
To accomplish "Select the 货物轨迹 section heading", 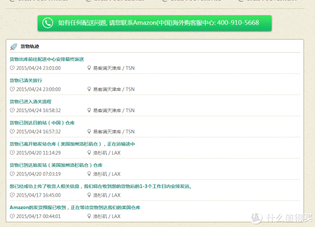I will pyautogui.click(x=30, y=47).
